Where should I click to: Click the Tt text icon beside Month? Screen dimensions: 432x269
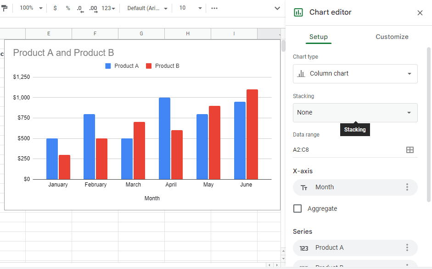(x=304, y=187)
